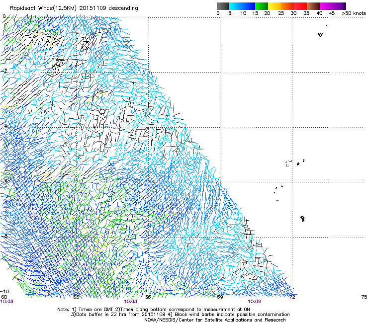Click the '-2' latitude axis label

(x=4, y=71)
